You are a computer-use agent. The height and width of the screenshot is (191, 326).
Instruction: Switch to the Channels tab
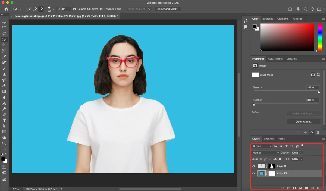coord(269,139)
